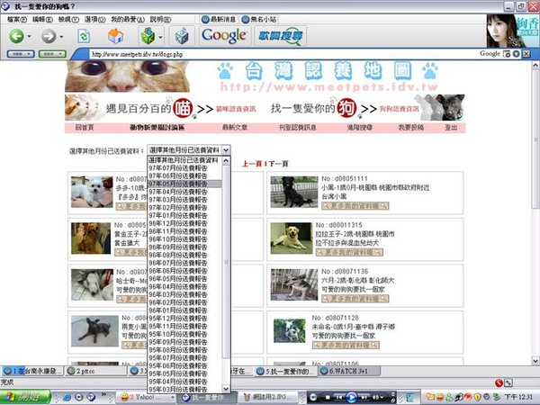Click the dropdown list scroll-up arrow
The height and width of the screenshot is (405, 540).
(226, 160)
